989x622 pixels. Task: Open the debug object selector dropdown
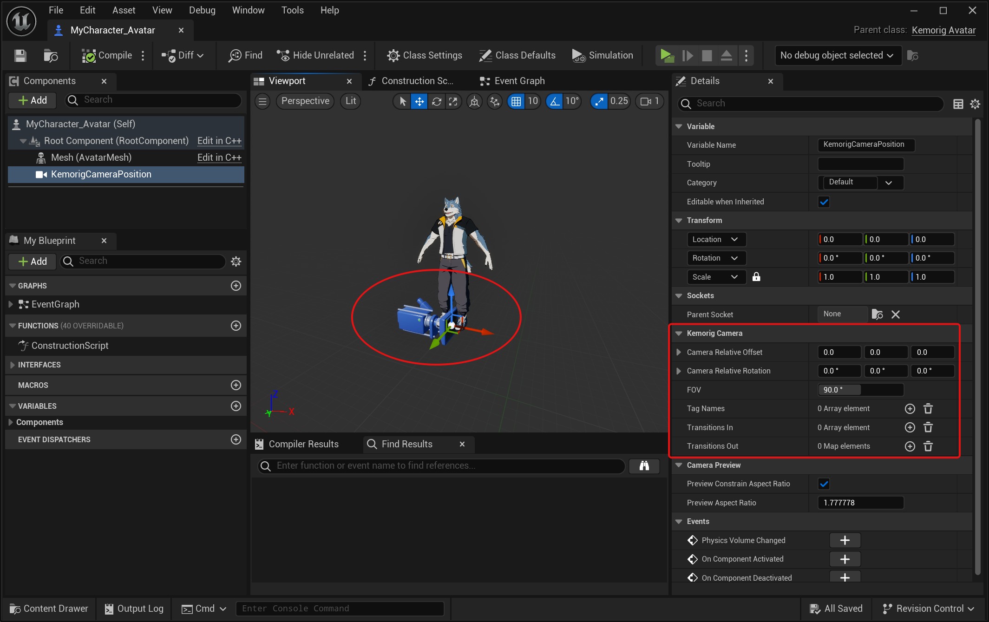pyautogui.click(x=837, y=56)
